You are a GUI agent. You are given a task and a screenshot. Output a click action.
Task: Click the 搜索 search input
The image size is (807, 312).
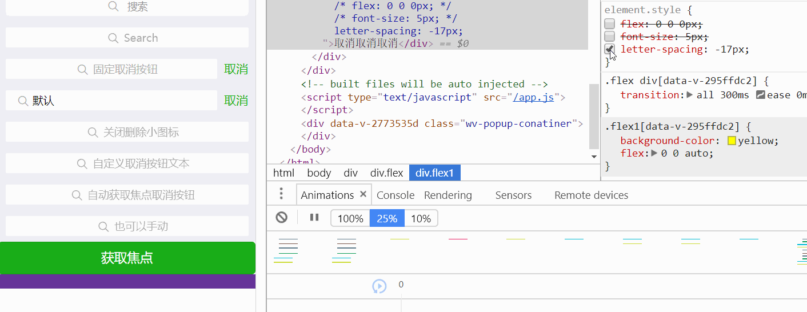pos(127,7)
